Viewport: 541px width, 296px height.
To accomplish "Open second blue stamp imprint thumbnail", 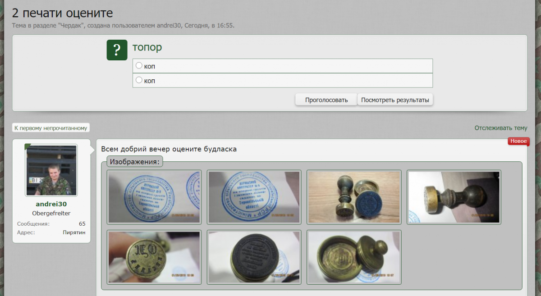I will point(254,197).
